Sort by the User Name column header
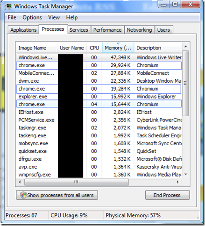 pos(72,48)
